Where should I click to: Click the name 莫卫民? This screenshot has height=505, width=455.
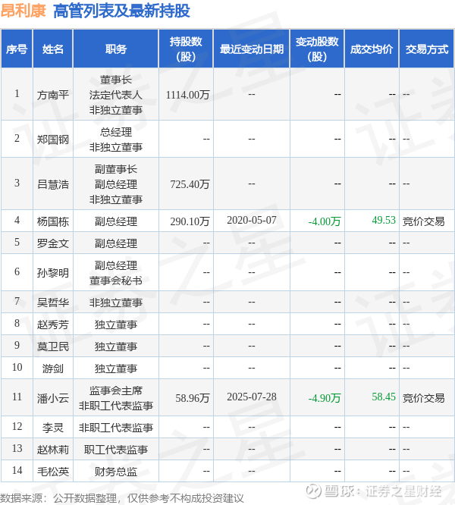coord(53,347)
